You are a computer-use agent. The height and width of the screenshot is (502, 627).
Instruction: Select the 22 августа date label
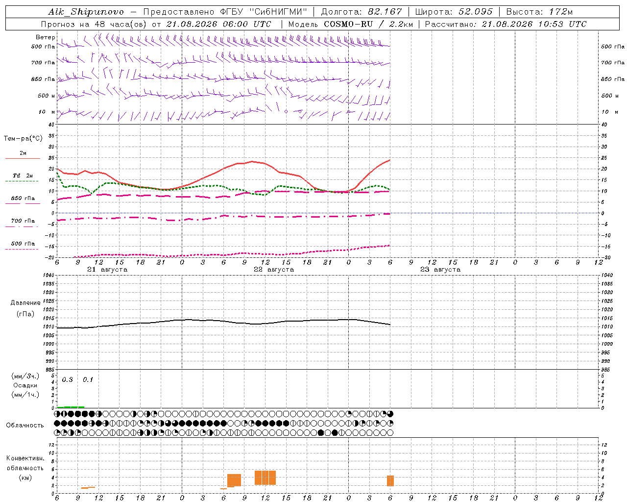point(274,270)
